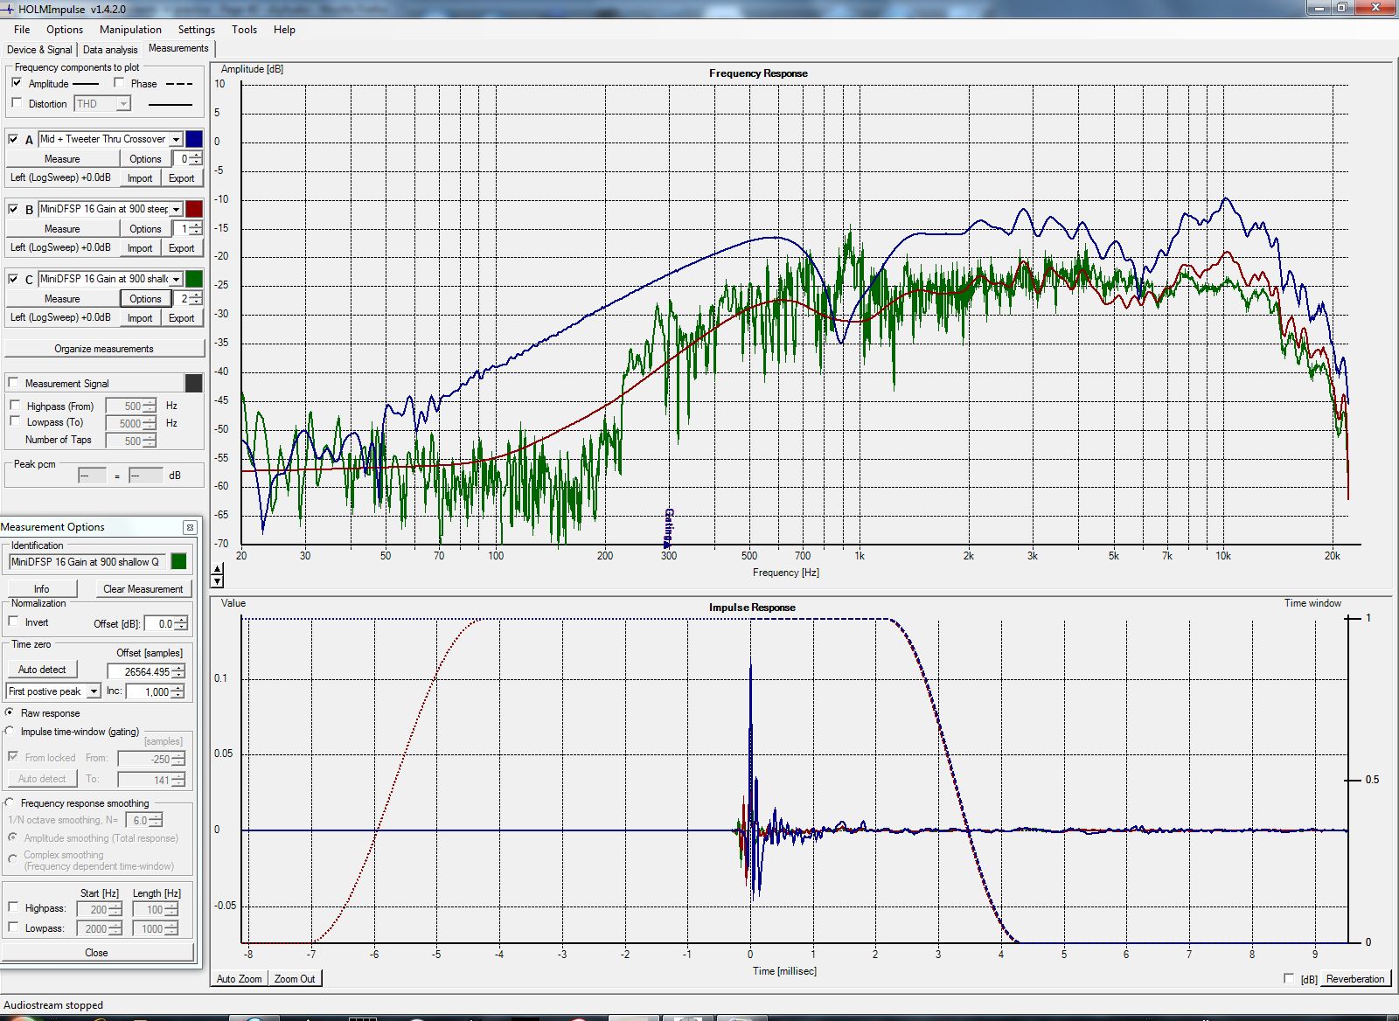Open the First positive peak dropdown
This screenshot has width=1399, height=1021.
(x=94, y=691)
